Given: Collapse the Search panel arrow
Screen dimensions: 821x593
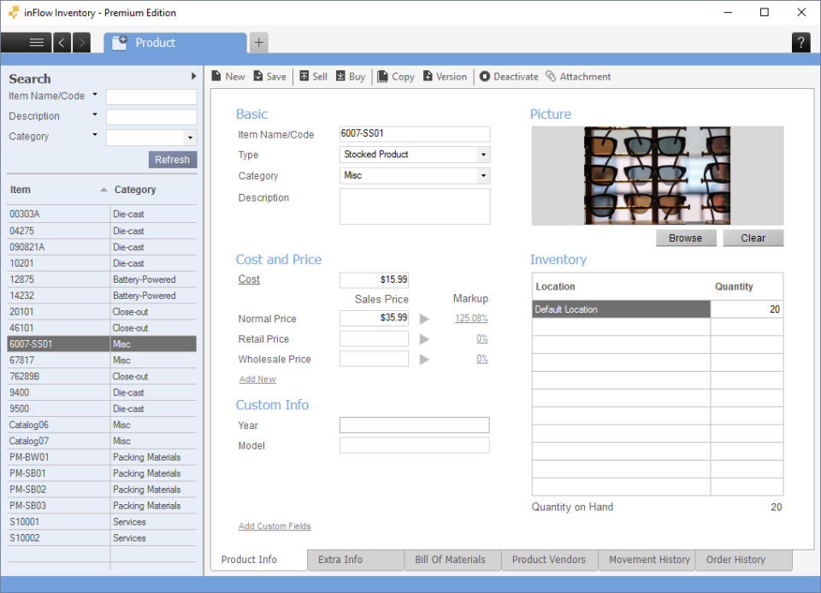Looking at the screenshot, I should [x=194, y=77].
